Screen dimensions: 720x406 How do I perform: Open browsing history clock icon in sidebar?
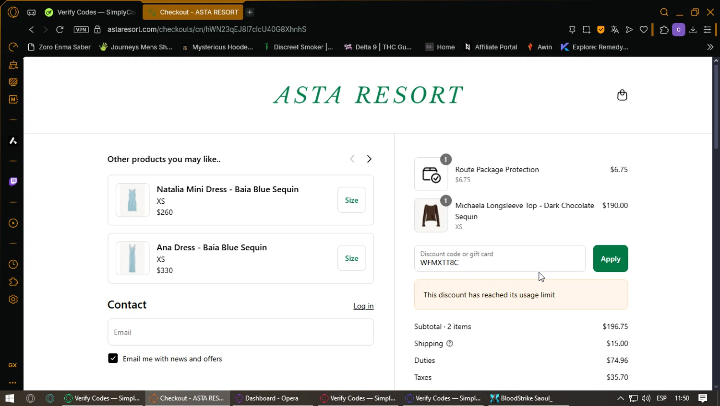click(13, 264)
